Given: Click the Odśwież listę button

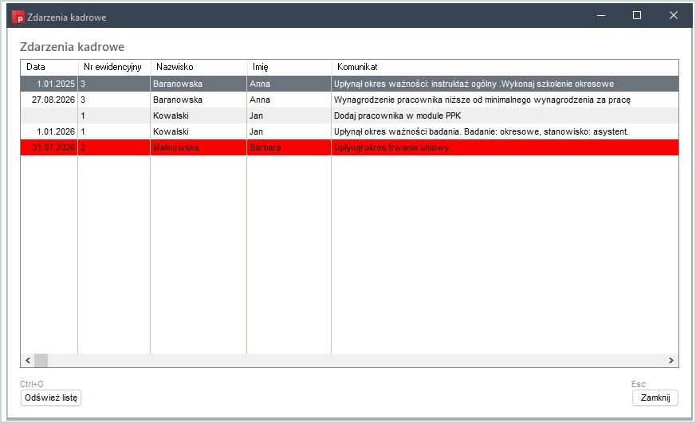Looking at the screenshot, I should [50, 398].
